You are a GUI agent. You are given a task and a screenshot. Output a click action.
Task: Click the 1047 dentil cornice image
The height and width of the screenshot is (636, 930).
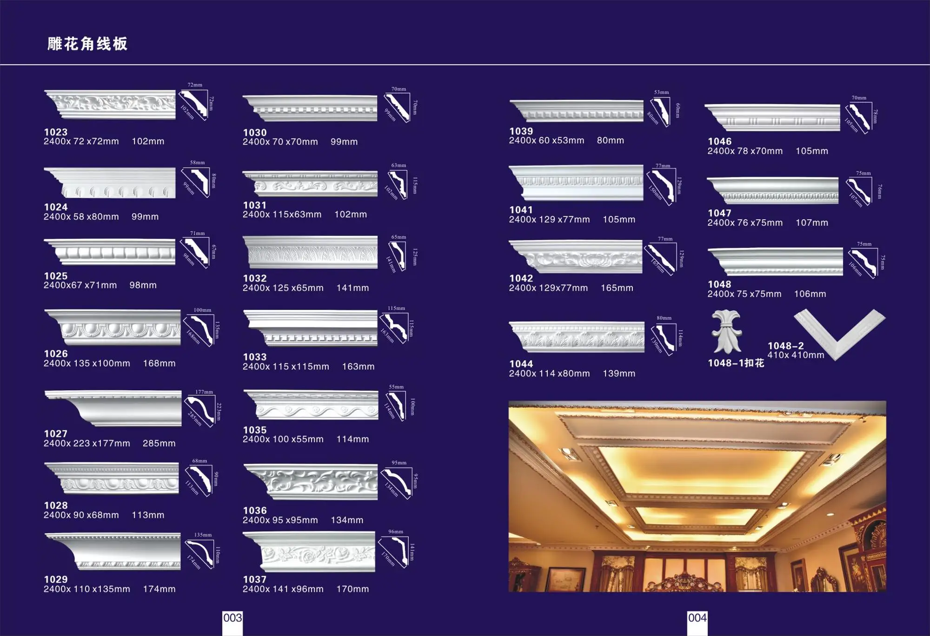pos(772,191)
